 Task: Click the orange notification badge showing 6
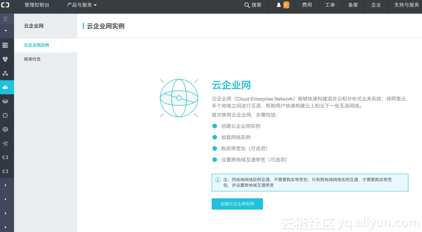[286, 5]
